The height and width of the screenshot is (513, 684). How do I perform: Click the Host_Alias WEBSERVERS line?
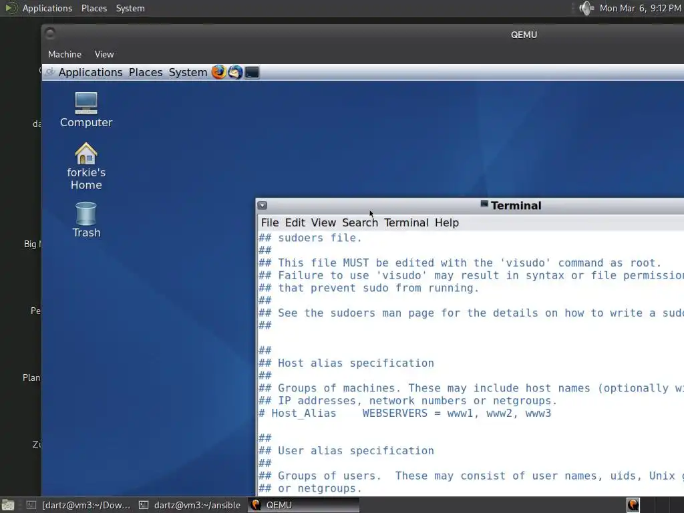pos(405,413)
